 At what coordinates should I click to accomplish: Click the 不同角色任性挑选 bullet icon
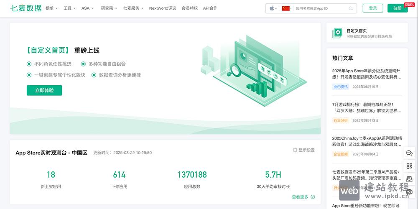29,64
